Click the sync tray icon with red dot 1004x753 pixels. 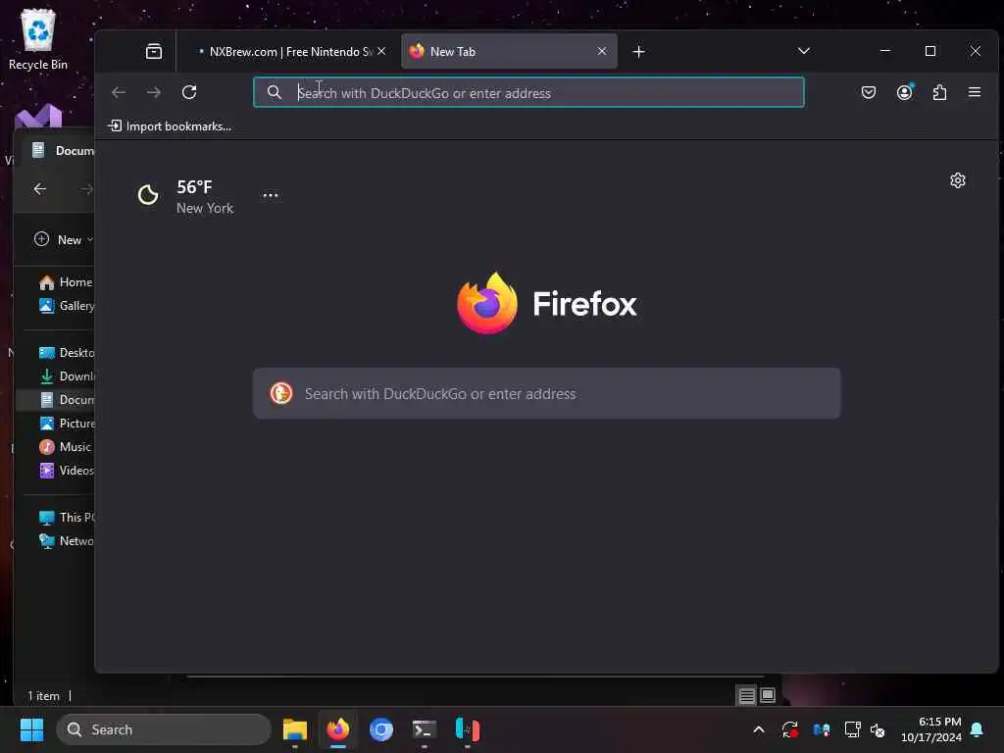point(789,729)
